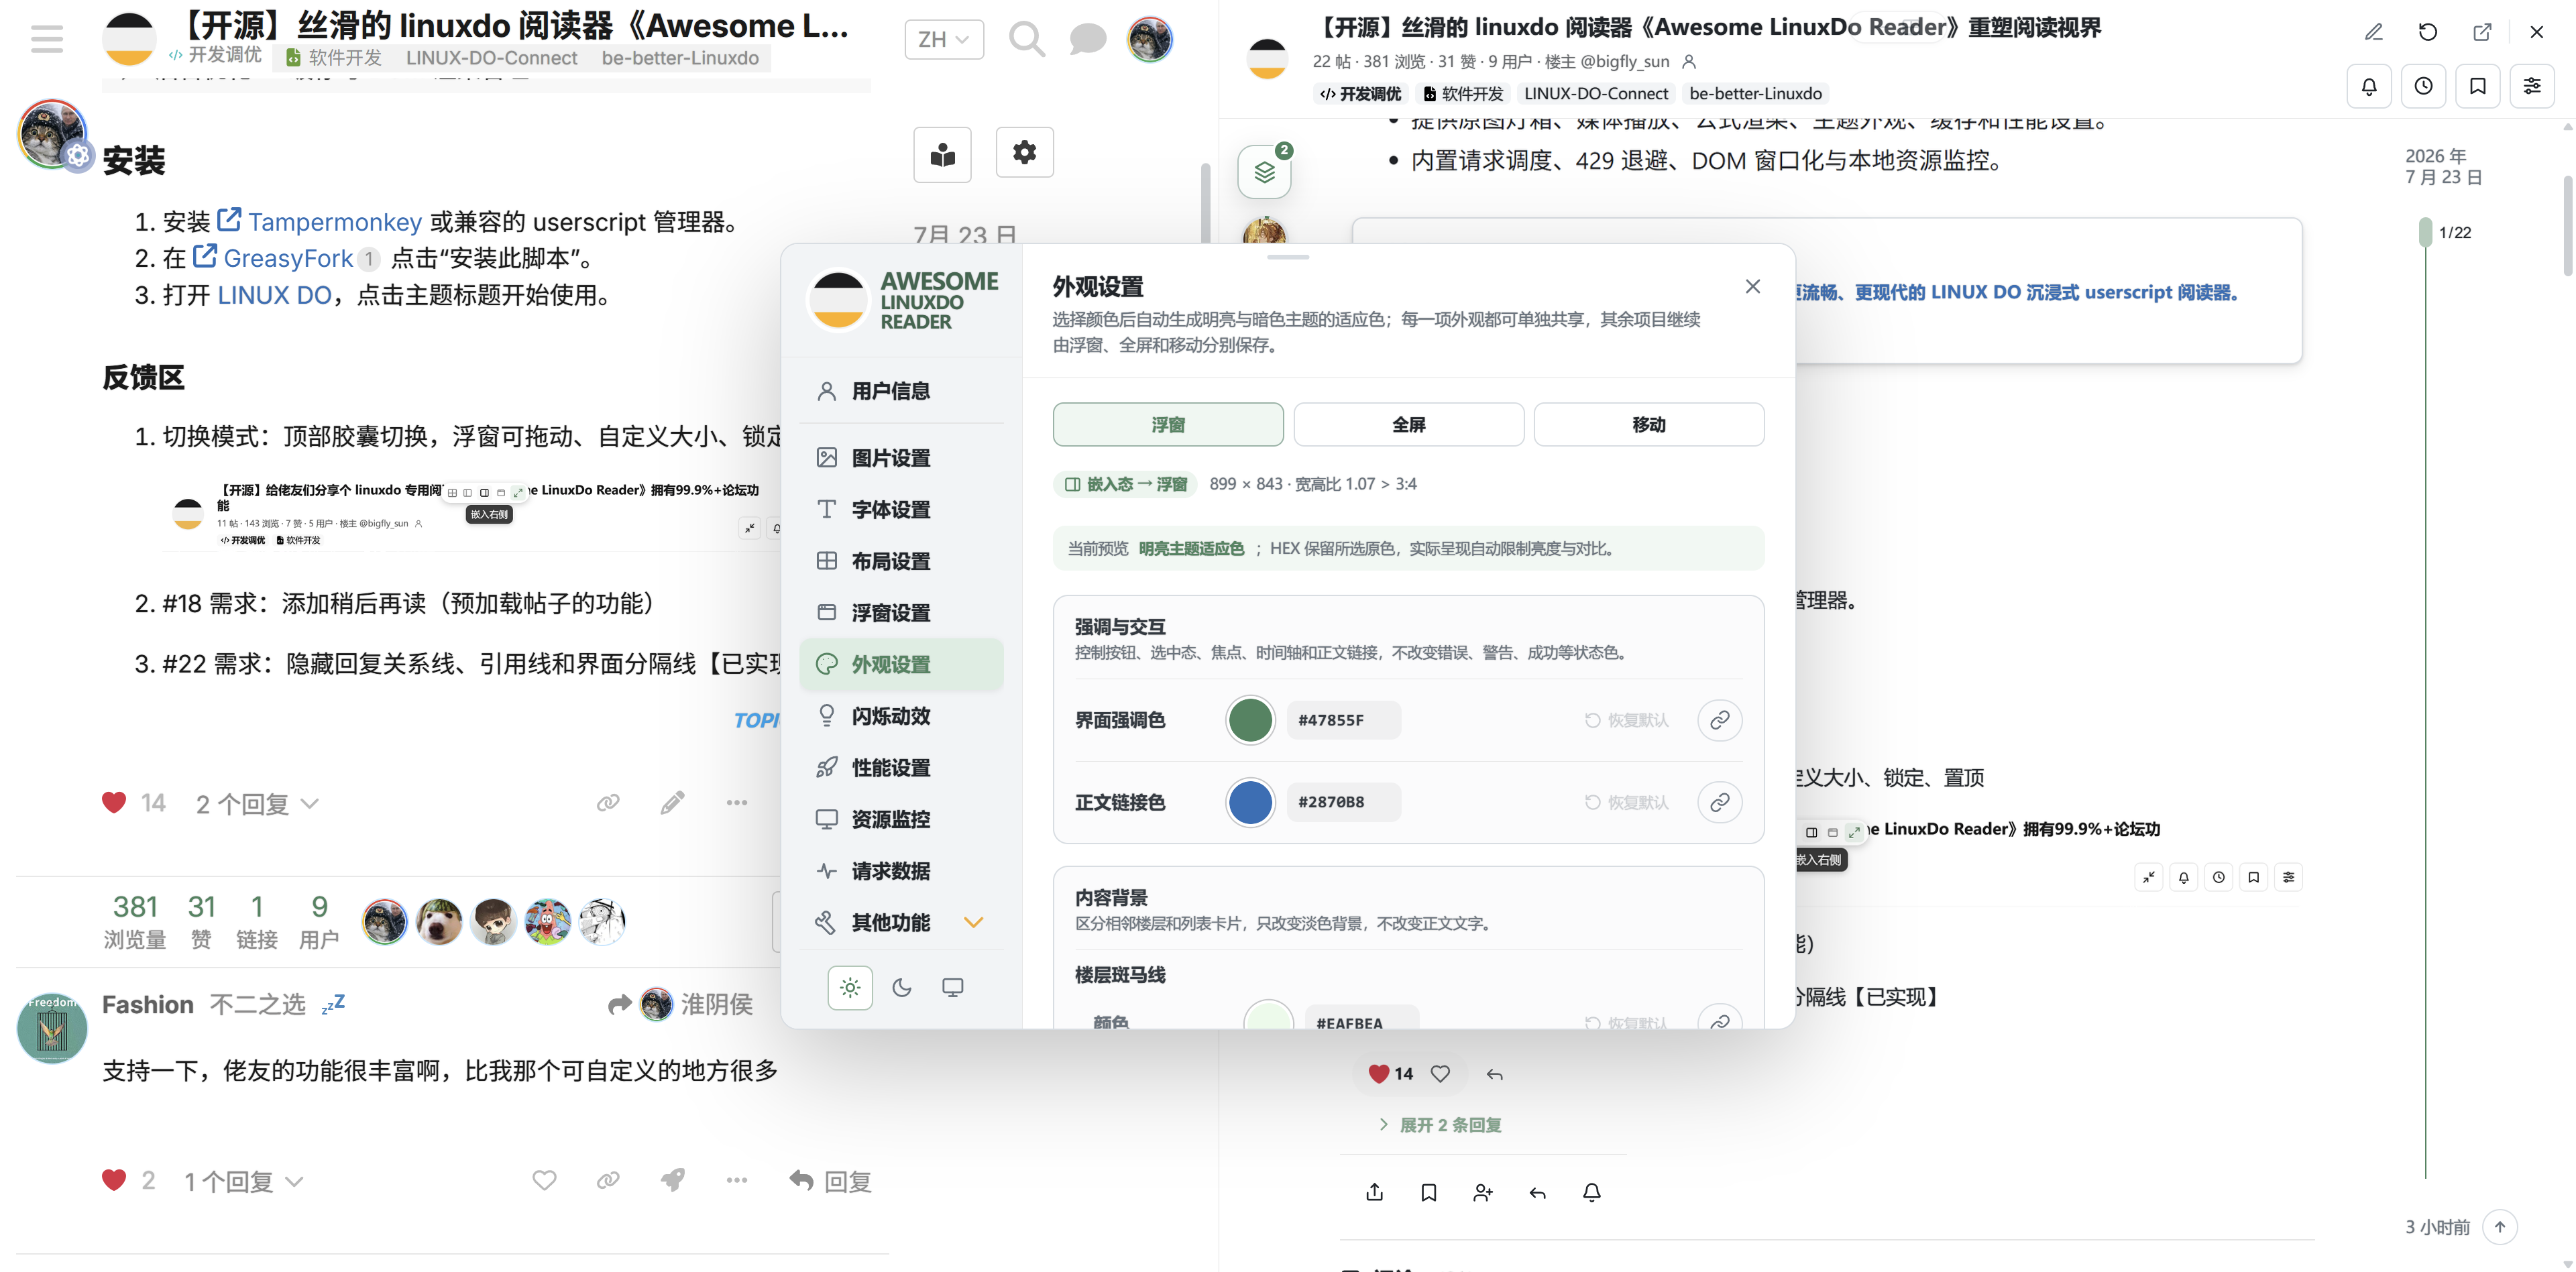Click 恢复默认 for 正文链接色
The image size is (2576, 1272).
(1627, 802)
